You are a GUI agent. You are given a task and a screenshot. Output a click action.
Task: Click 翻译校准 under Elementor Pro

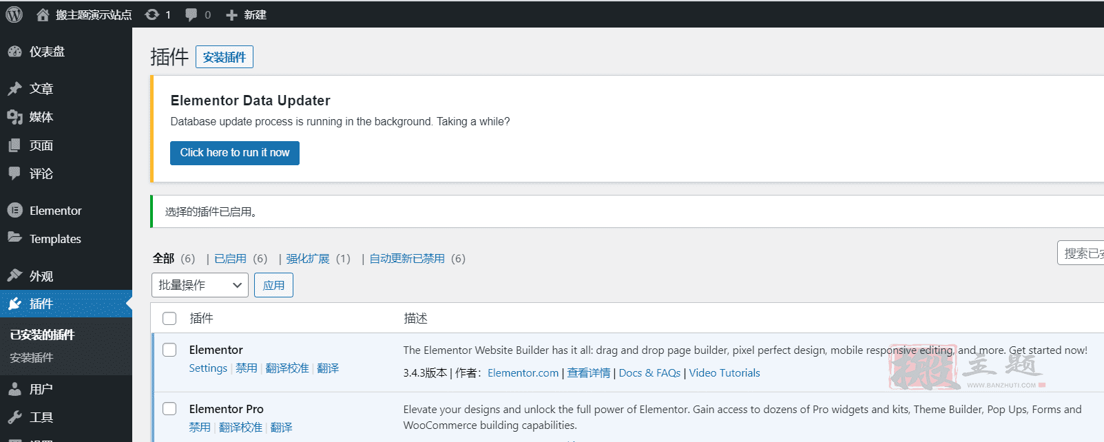click(240, 428)
